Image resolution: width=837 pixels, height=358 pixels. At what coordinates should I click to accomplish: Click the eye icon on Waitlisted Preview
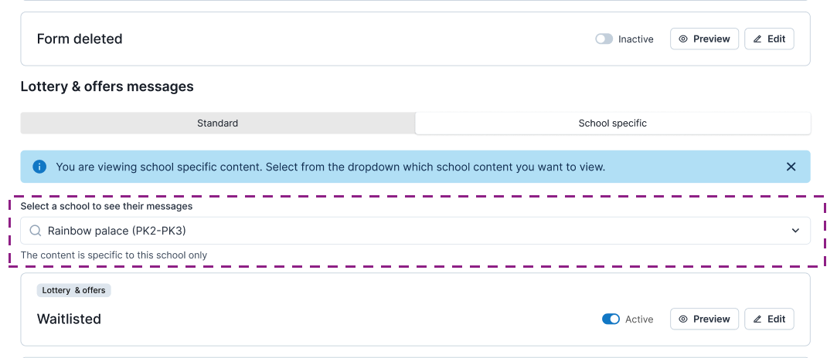[x=683, y=319]
